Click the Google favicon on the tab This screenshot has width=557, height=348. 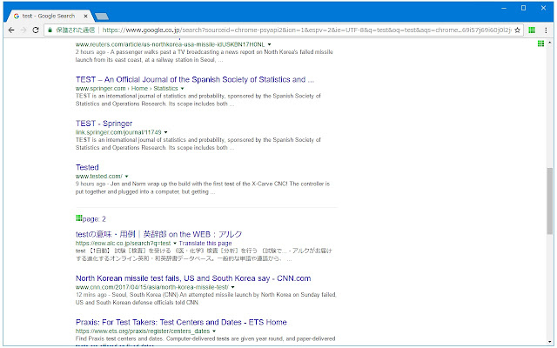pos(17,16)
